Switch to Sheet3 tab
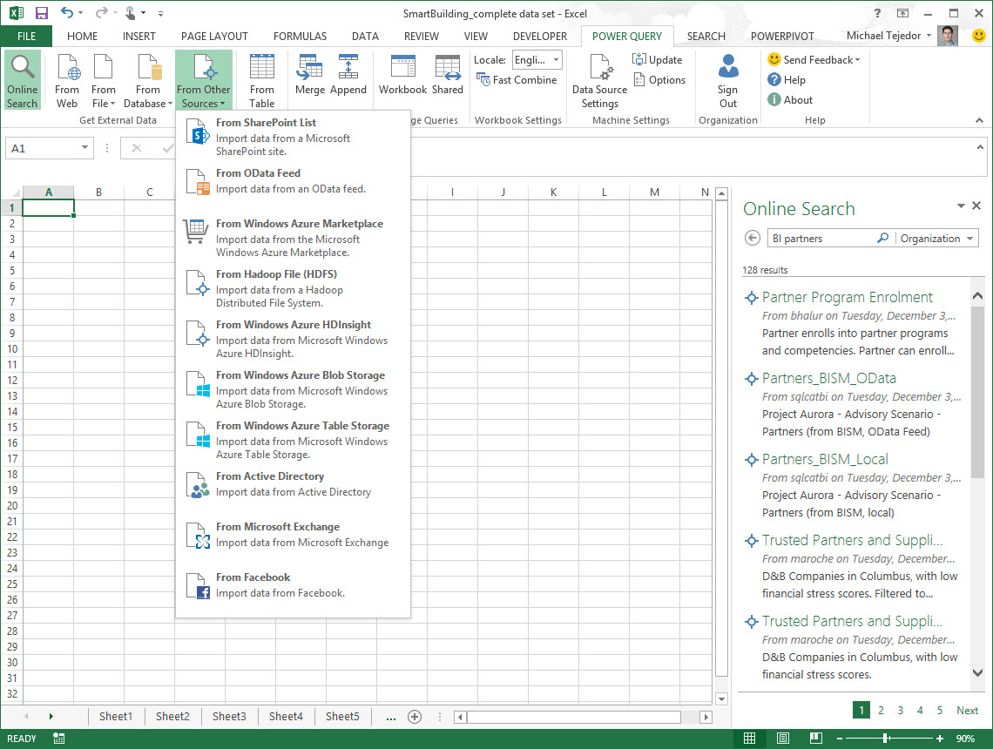Viewport: 993px width, 749px height. click(229, 716)
